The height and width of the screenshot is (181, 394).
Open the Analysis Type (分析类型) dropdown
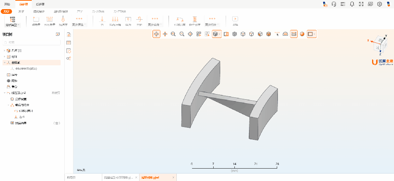click(13, 21)
